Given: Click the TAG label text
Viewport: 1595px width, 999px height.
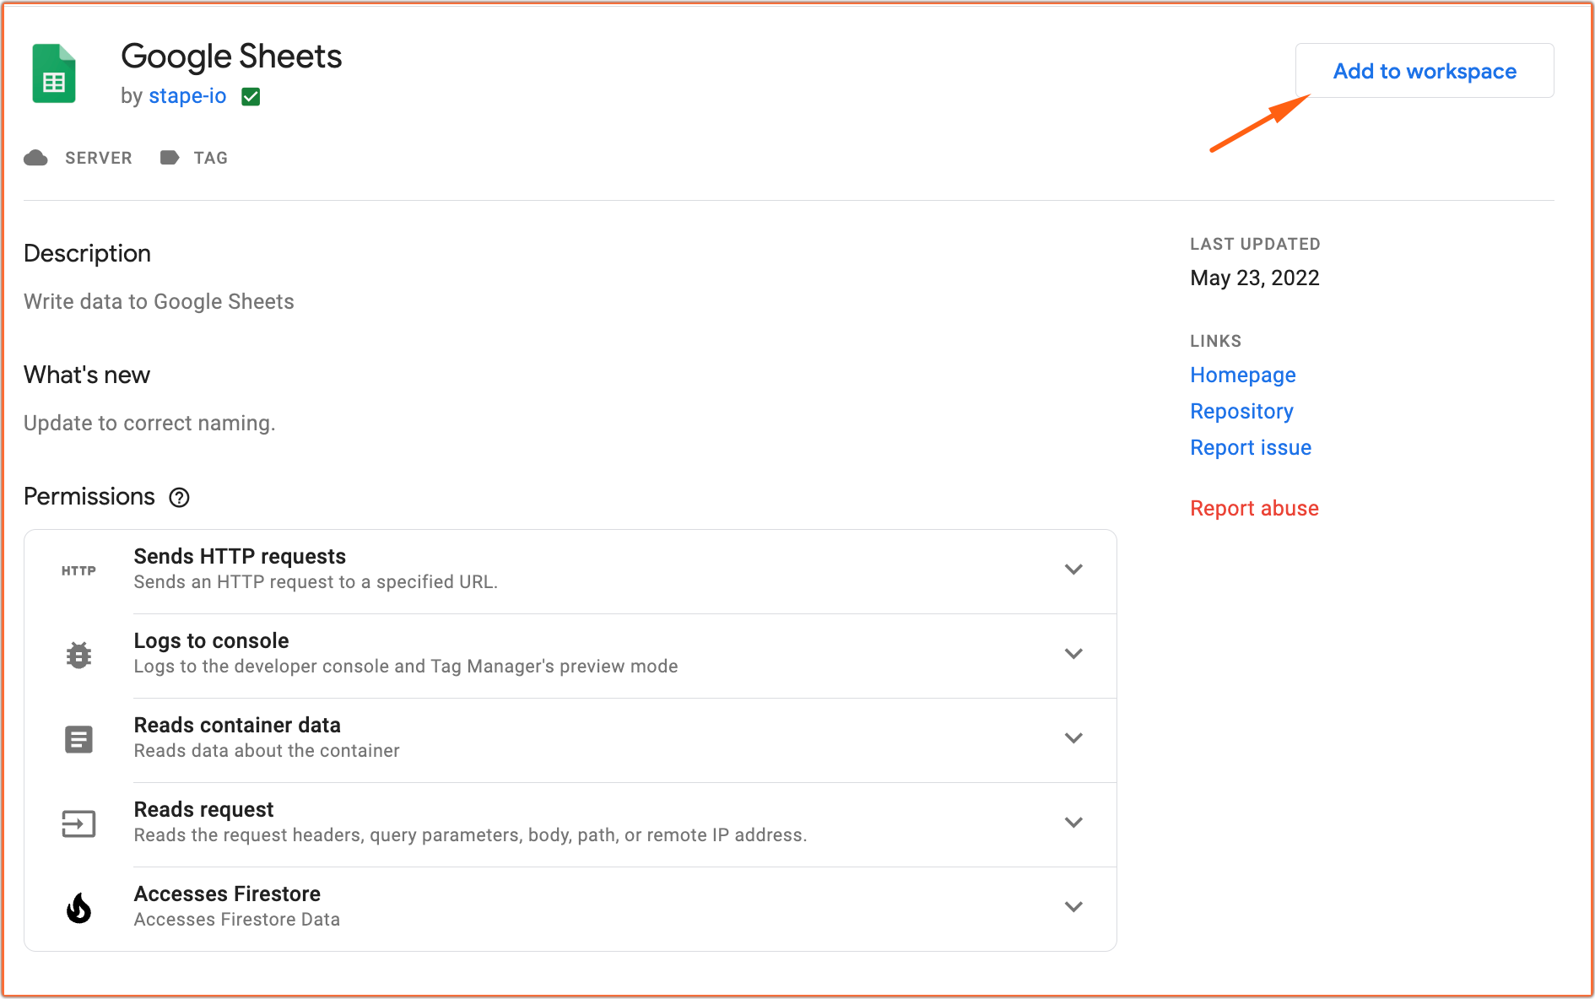Looking at the screenshot, I should [211, 158].
